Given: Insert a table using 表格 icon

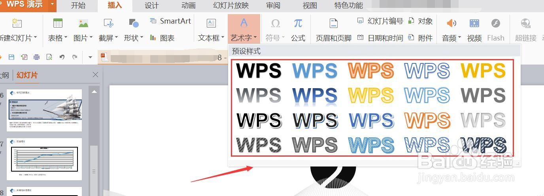Looking at the screenshot, I should tap(58, 23).
